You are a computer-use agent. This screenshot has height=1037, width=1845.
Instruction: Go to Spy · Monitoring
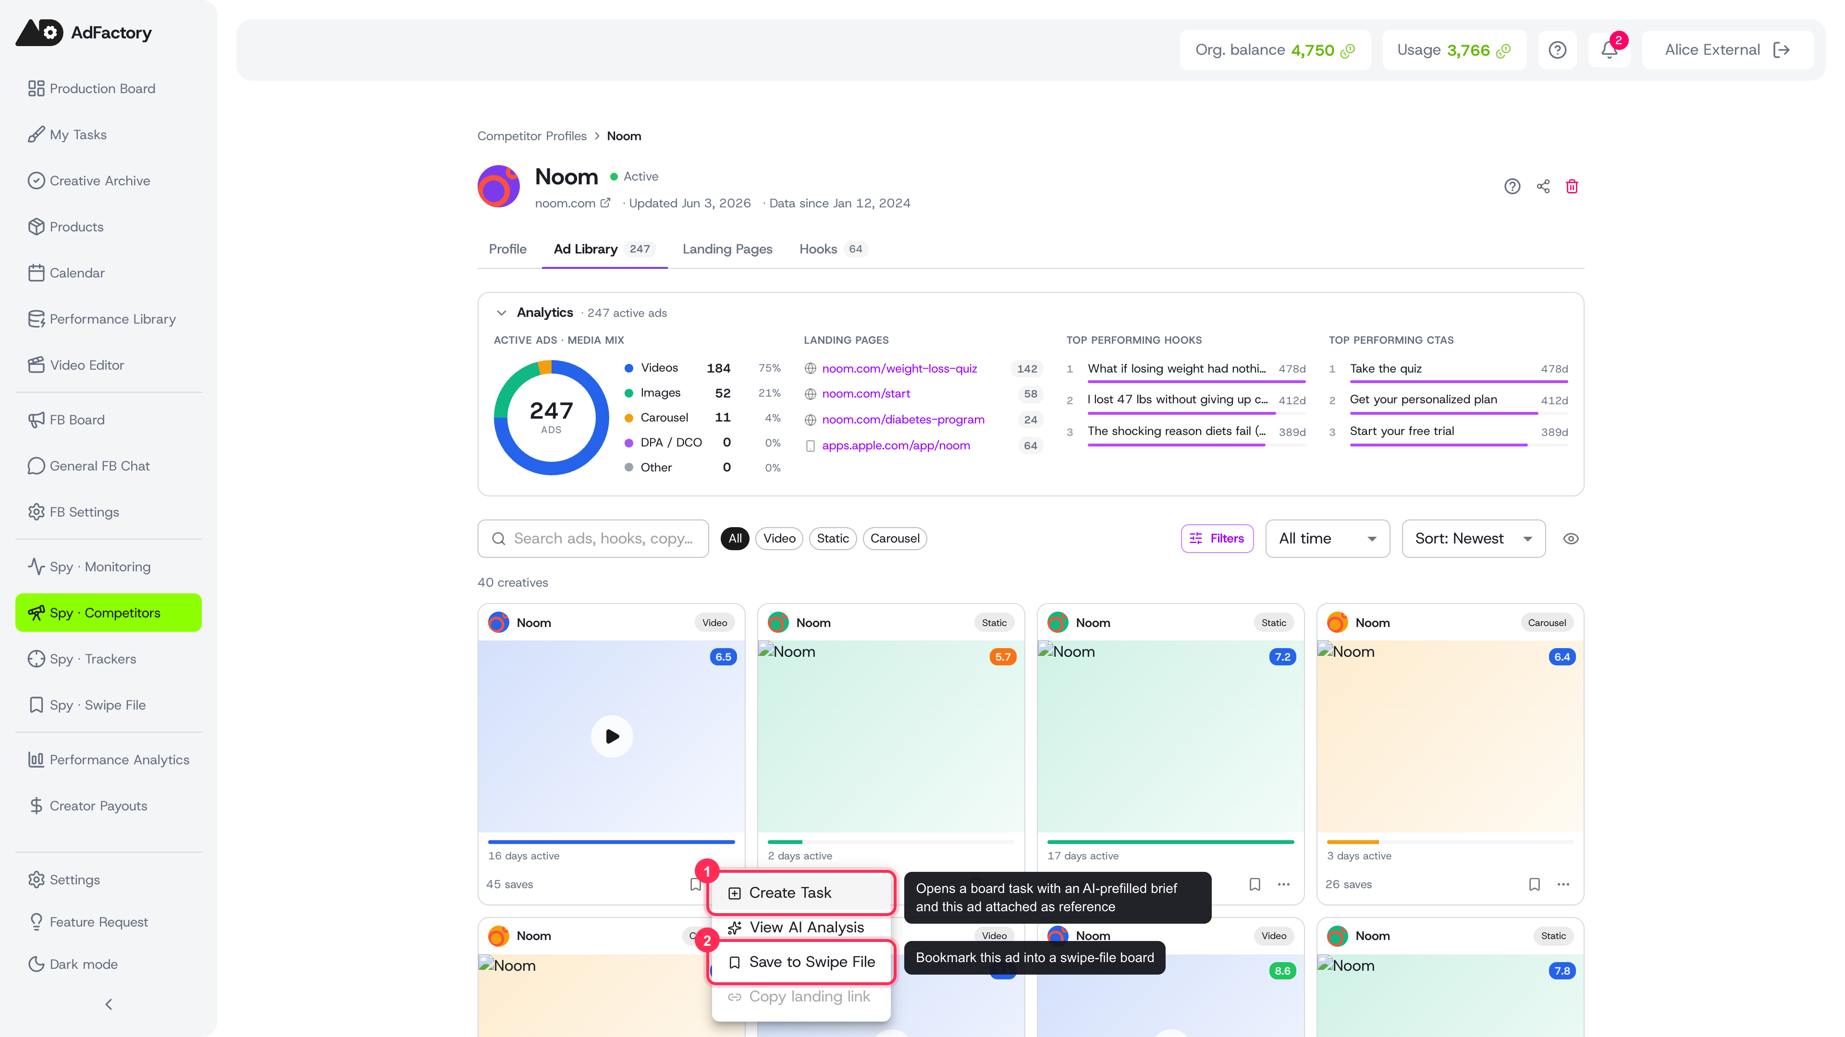pos(108,567)
